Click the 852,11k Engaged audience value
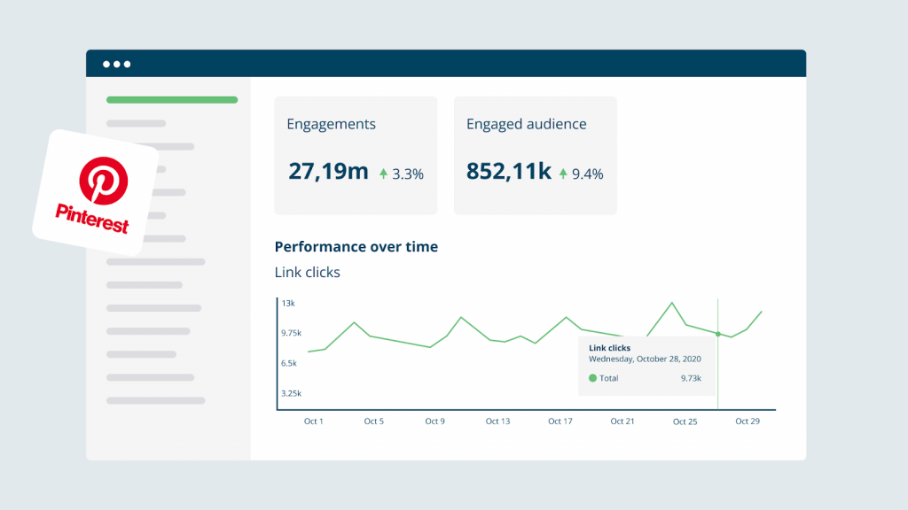Viewport: 908px width, 510px height. 507,172
